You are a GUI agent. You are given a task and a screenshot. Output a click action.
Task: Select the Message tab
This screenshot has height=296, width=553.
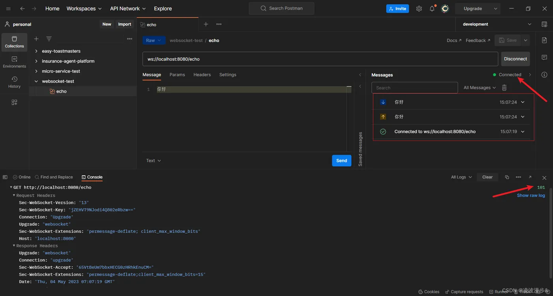pos(152,75)
